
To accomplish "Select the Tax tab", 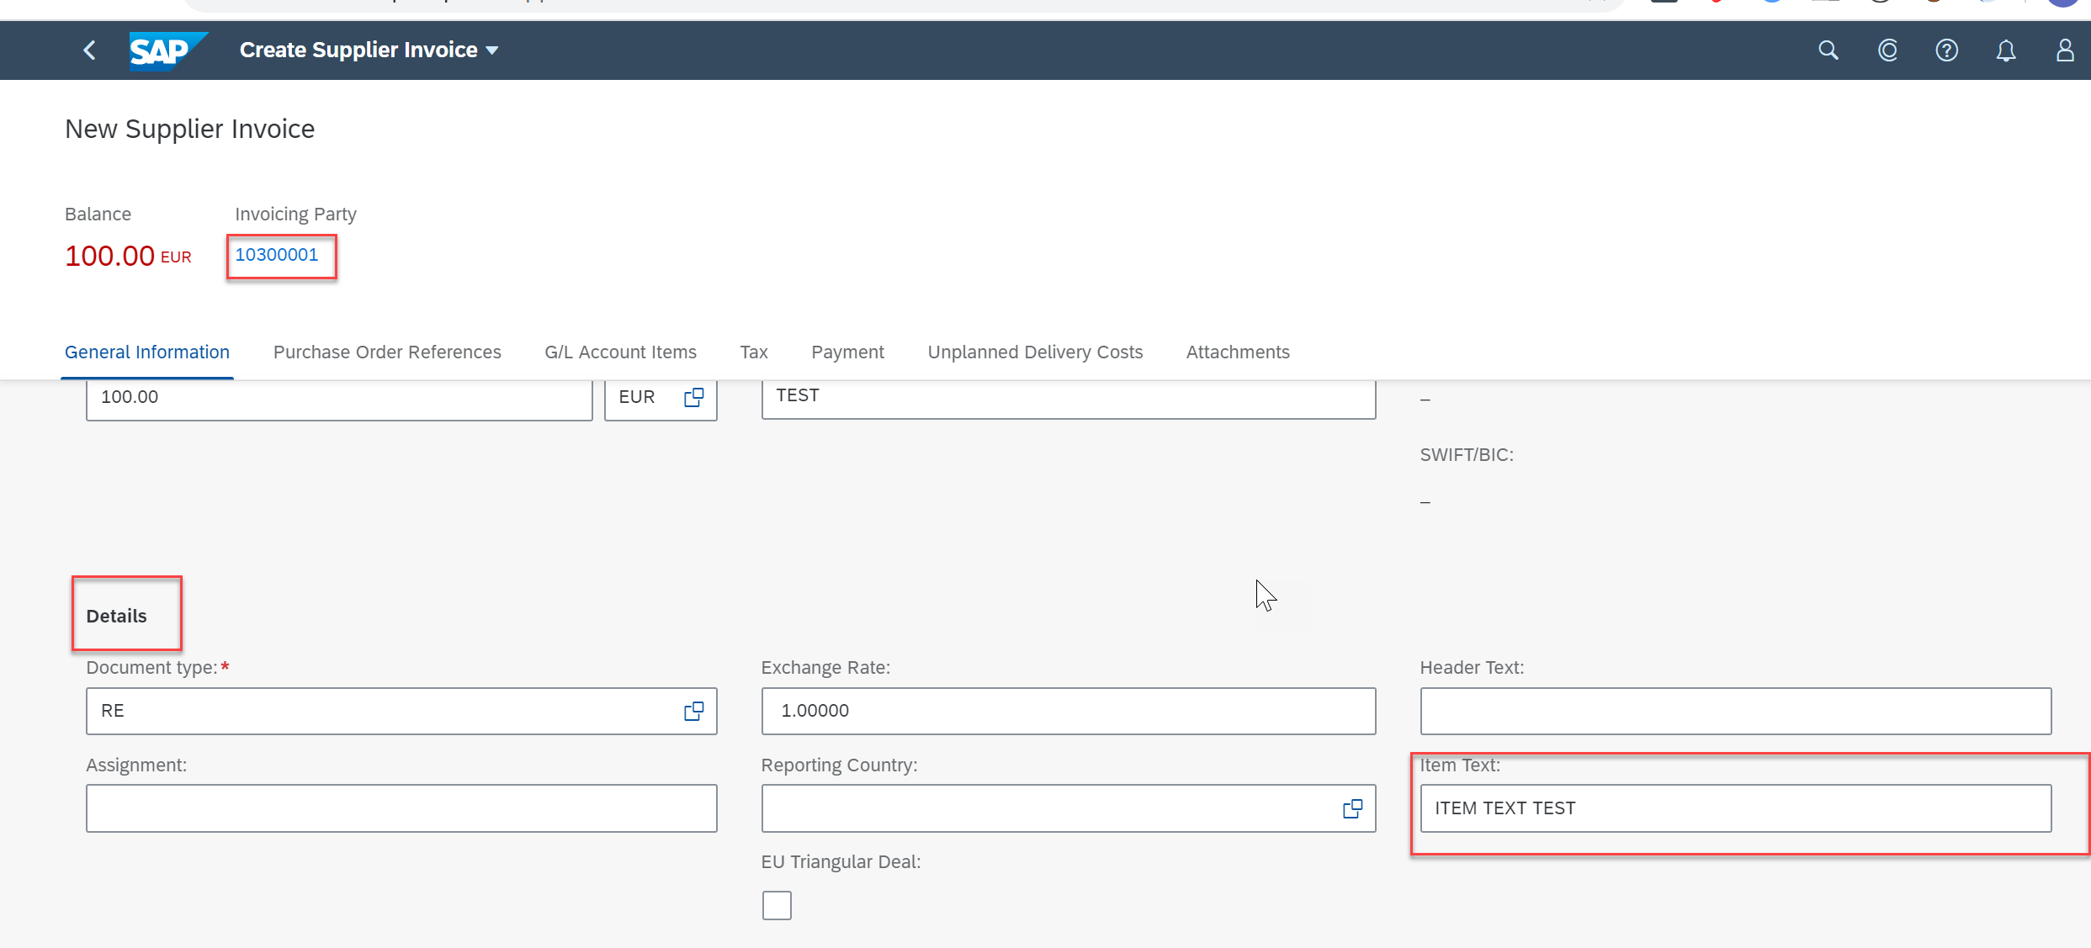I will pyautogui.click(x=754, y=352).
